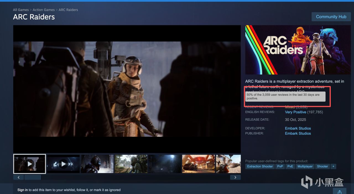Play the Embark logo trailer thumbnail
The image size is (354, 194).
[63, 164]
